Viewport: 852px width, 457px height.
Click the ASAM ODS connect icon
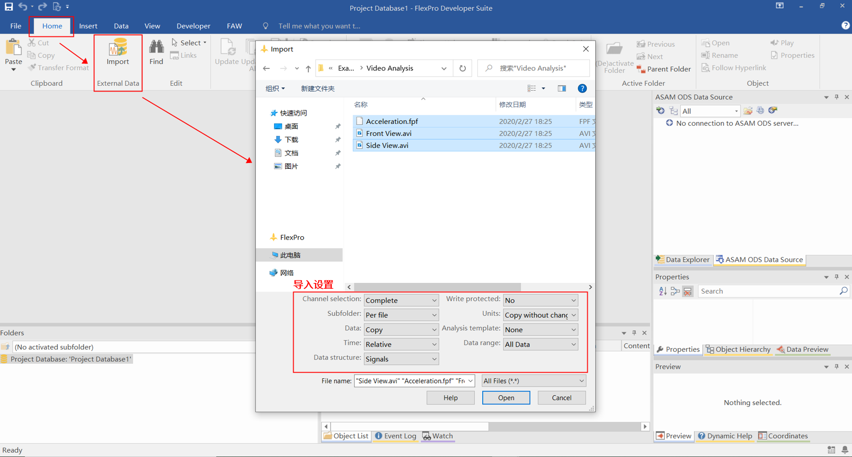(x=660, y=111)
